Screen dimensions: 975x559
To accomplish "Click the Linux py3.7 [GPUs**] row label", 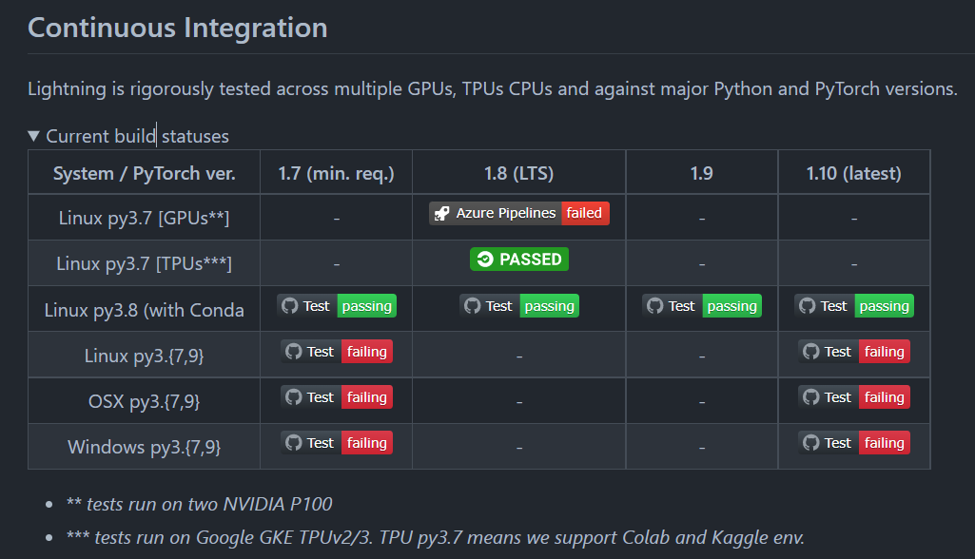I will [x=144, y=219].
